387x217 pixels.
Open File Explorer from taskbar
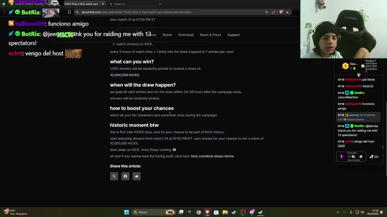click(225, 212)
